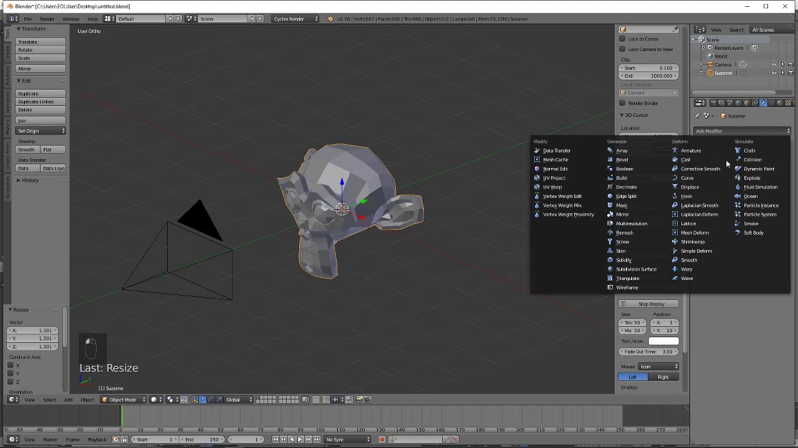Image resolution: width=798 pixels, height=448 pixels.
Task: Select the scale manipulator icon
Action: (x=219, y=399)
